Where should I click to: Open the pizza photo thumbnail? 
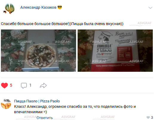pos(38,51)
